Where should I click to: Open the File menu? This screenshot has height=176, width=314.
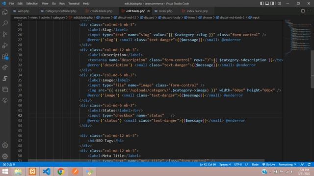(x=11, y=3)
